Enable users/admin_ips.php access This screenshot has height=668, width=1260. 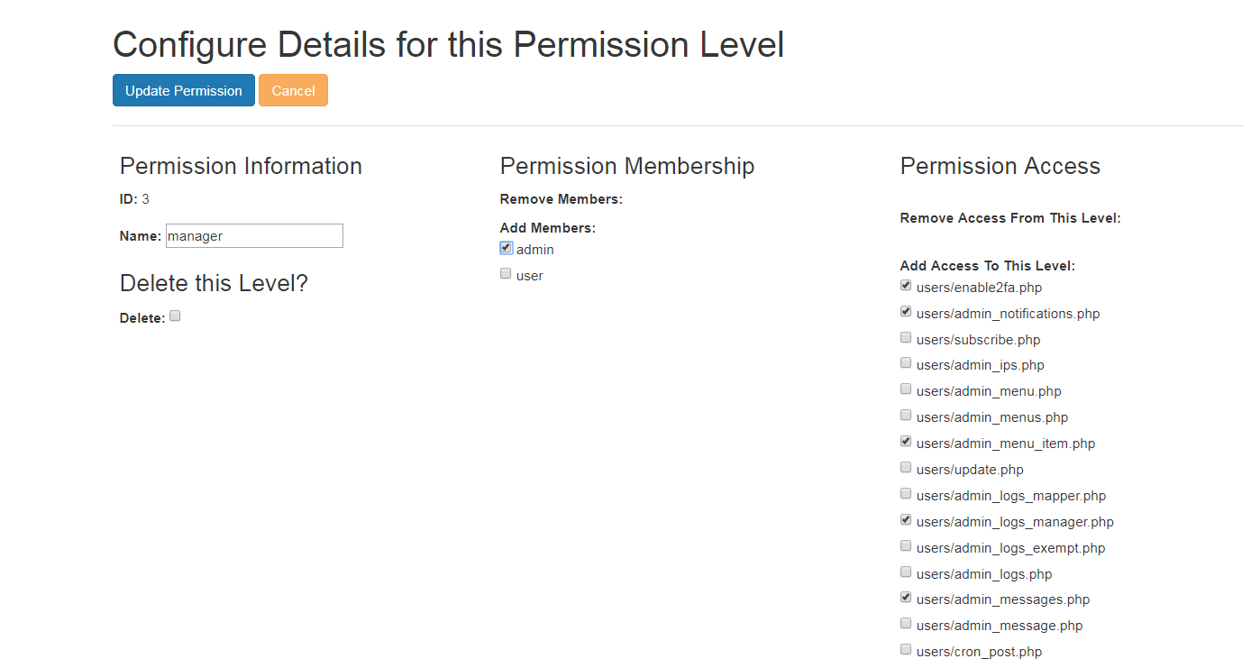click(906, 363)
